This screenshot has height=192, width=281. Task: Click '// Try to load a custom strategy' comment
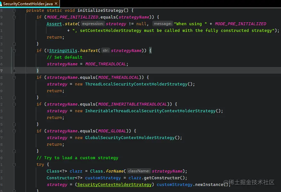77,158
